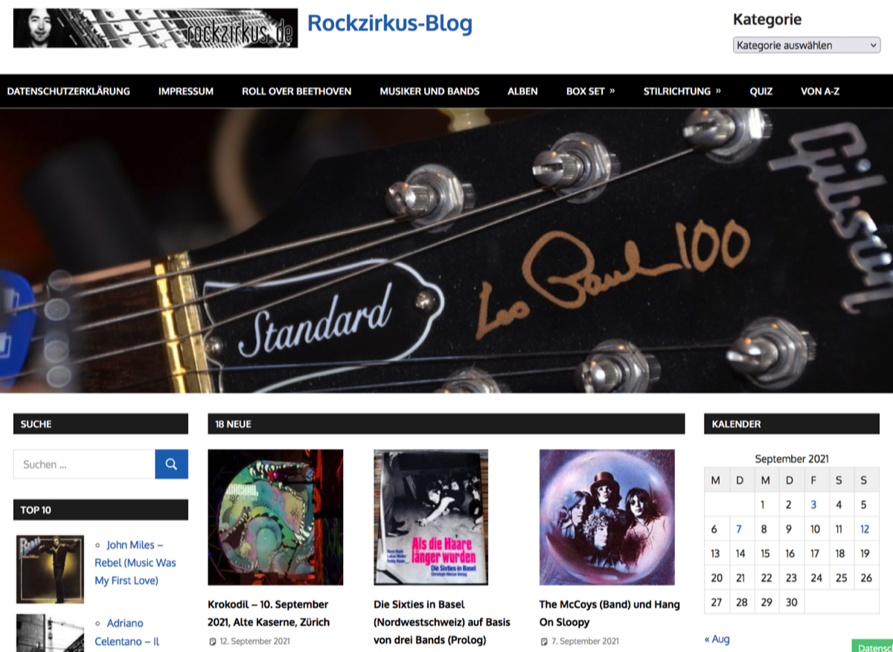Click the blue search magnifier button
Viewport: 893px width, 652px height.
tap(171, 464)
